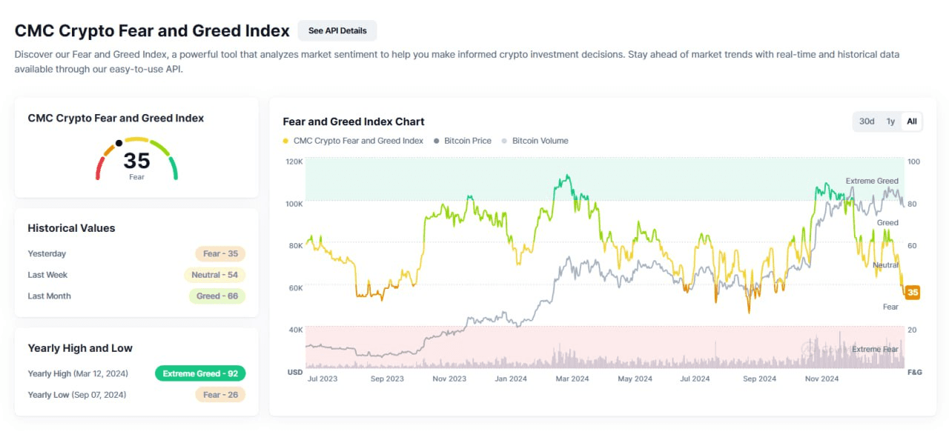Click the Extreme Greed - 92 badge
This screenshot has width=949, height=443.
pyautogui.click(x=200, y=373)
